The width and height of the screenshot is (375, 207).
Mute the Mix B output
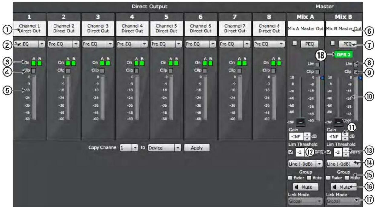[x=344, y=187]
